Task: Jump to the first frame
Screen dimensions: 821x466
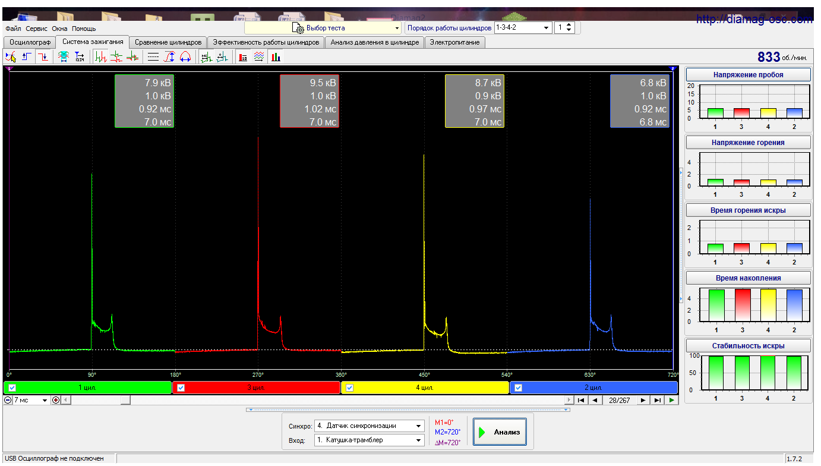Action: (582, 401)
